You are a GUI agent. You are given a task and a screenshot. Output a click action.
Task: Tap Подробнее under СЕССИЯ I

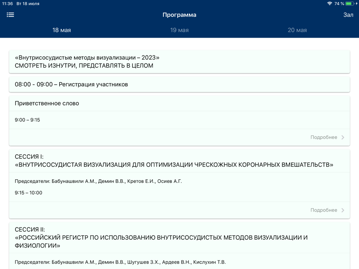coord(323,210)
